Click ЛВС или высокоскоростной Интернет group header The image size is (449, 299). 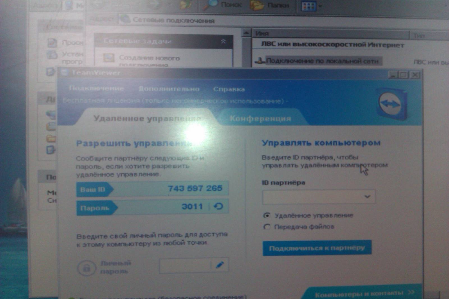point(333,45)
